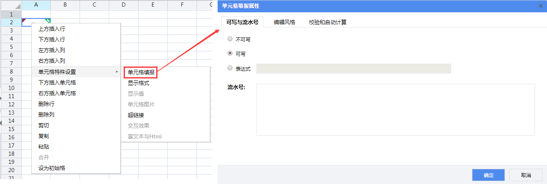Open the 校验和自动计算 tab
The image size is (547, 184).
(x=327, y=22)
